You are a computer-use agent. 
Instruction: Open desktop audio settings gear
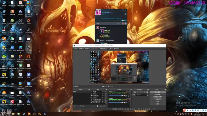click(x=128, y=102)
